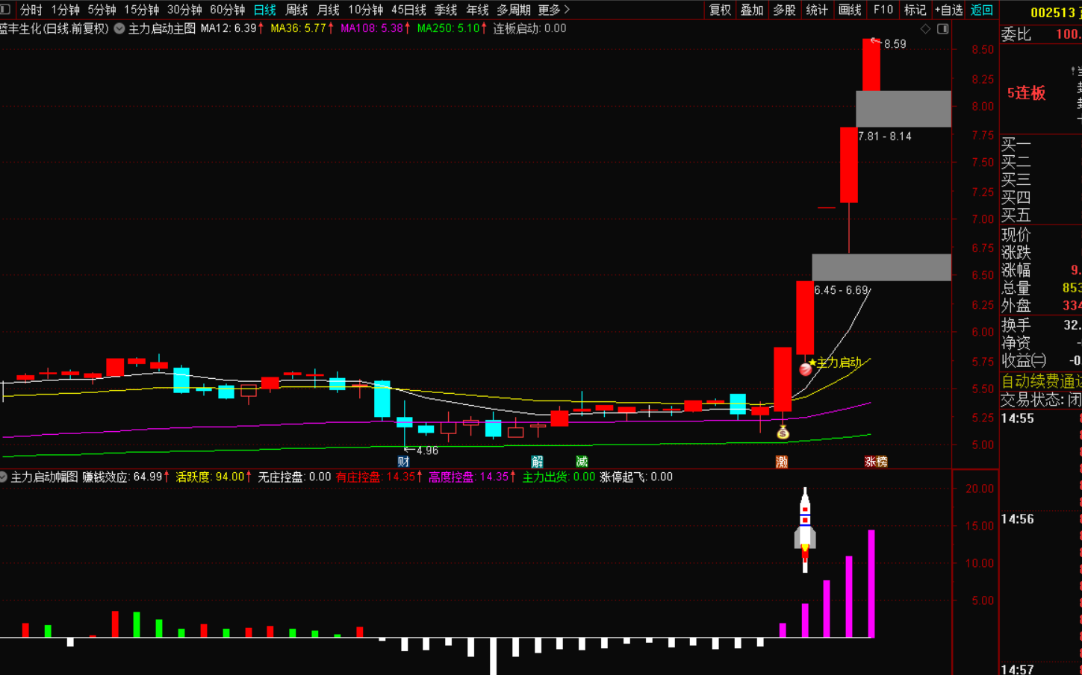Click the money bag signal icon

tap(783, 433)
